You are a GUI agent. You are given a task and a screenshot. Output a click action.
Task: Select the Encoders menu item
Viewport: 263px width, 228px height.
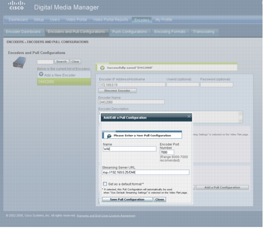(142, 20)
